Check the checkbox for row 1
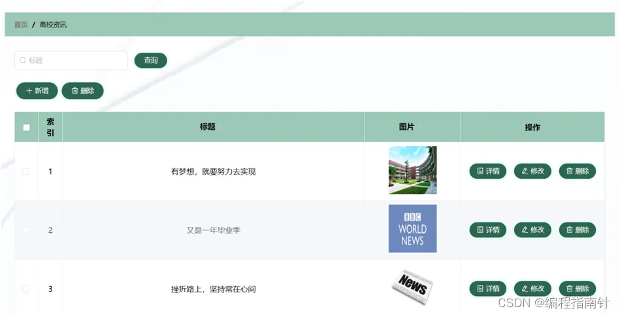Viewport: 620px width, 315px height. [x=25, y=172]
